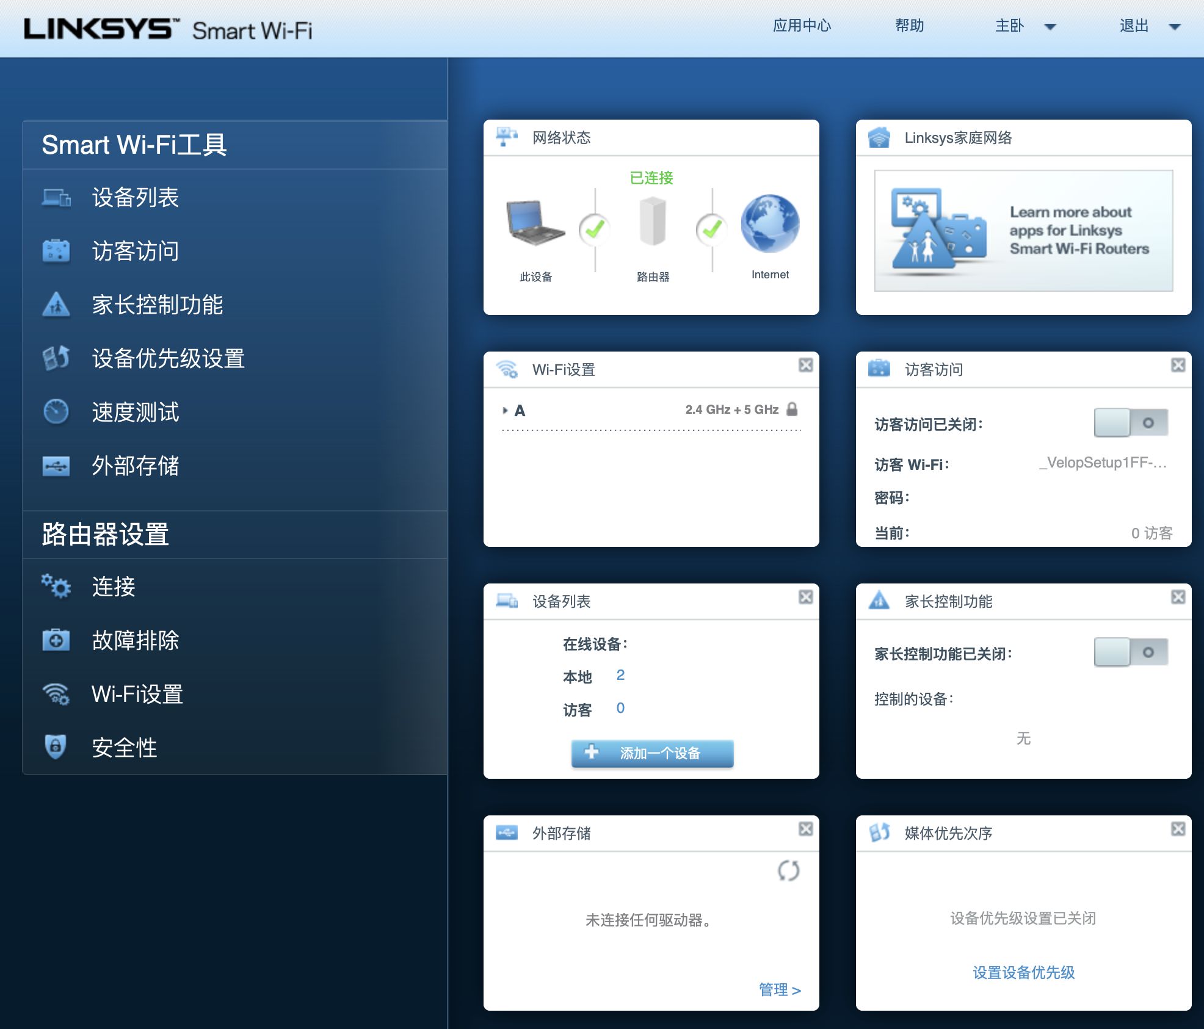
Task: Click the Troubleshooting (故障排除) first-aid icon
Action: [56, 640]
